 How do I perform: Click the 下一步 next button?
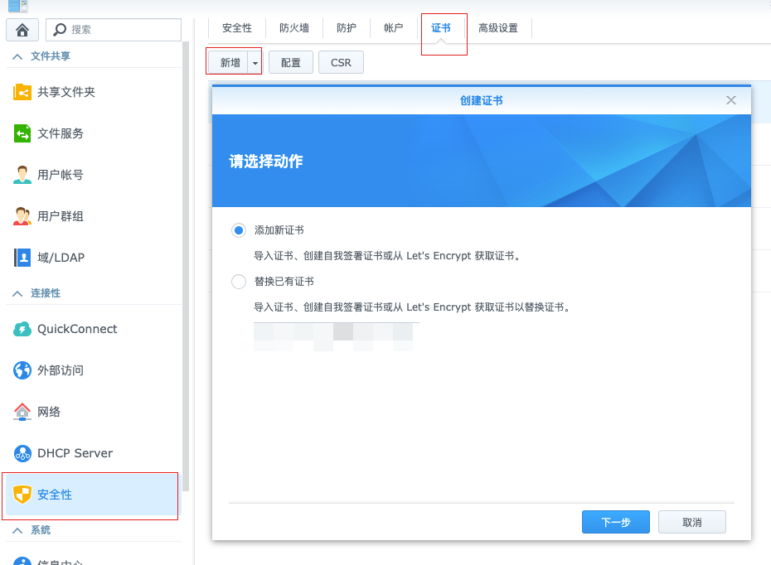click(x=616, y=522)
